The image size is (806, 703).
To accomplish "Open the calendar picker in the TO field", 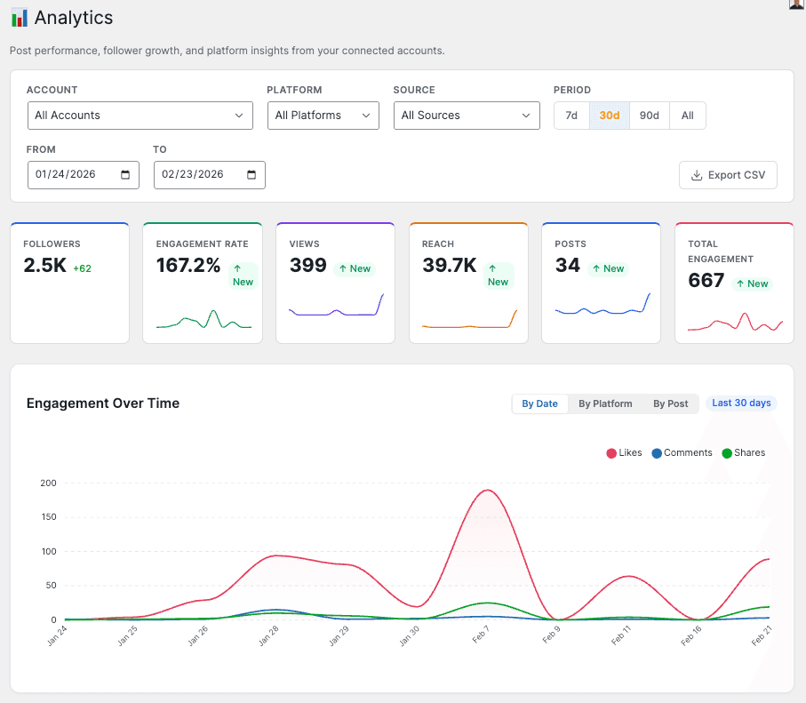I will point(252,175).
